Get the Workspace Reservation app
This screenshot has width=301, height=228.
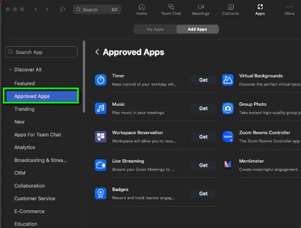(203, 137)
